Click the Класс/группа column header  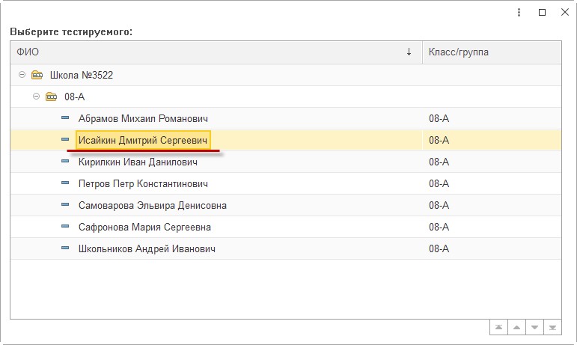(x=492, y=52)
